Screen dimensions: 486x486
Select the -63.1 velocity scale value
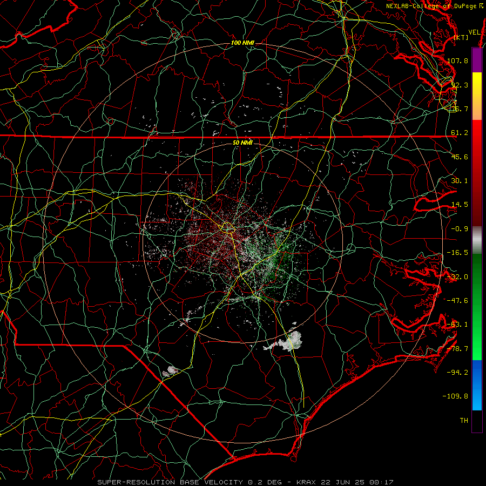(457, 325)
